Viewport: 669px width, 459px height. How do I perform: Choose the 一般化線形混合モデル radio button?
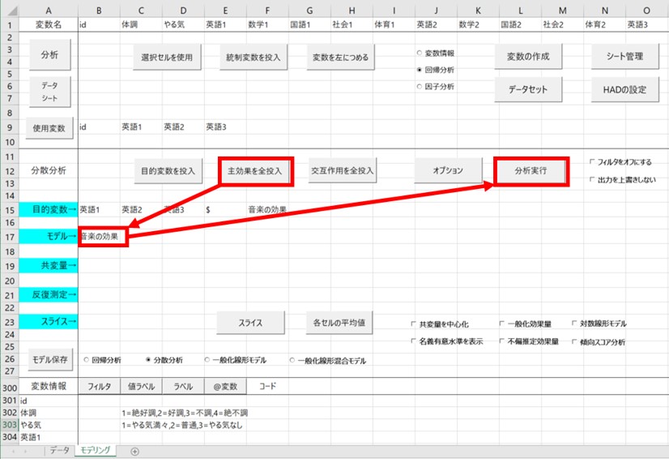pyautogui.click(x=293, y=359)
